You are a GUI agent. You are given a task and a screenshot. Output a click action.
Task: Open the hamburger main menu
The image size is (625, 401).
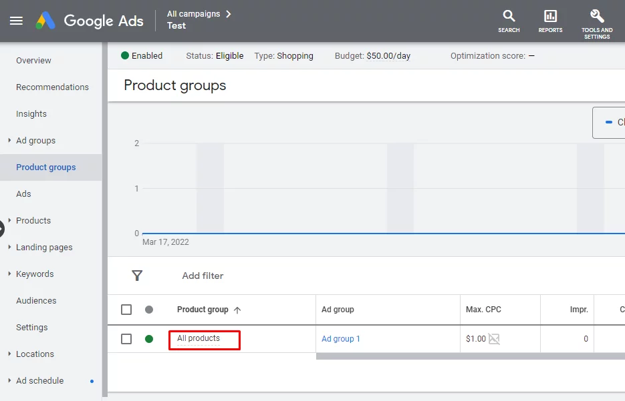coord(16,21)
